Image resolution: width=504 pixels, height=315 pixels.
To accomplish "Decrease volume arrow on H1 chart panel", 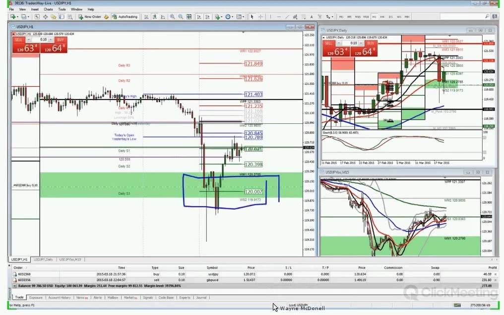I will [29, 40].
